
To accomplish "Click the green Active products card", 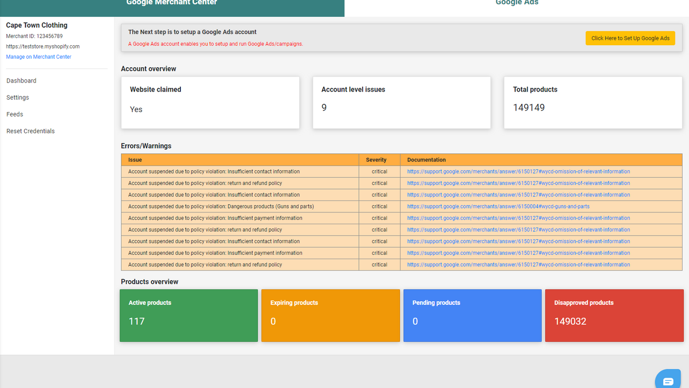I will (188, 315).
